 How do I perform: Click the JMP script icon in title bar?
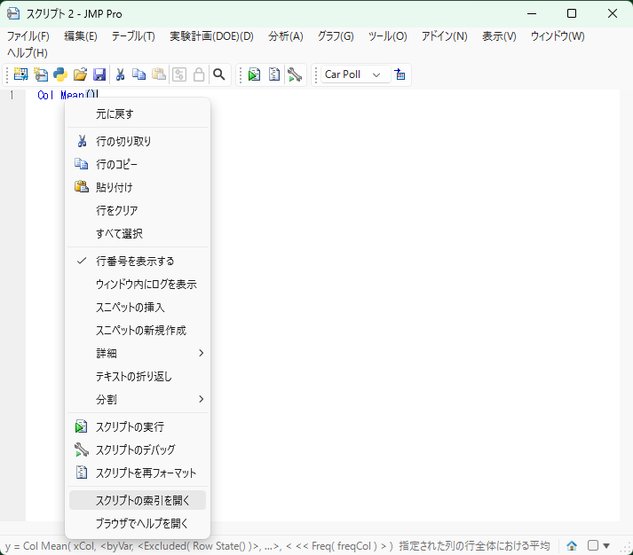pyautogui.click(x=13, y=13)
